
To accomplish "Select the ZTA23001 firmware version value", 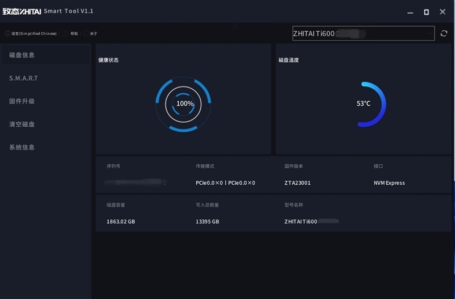I will click(297, 182).
